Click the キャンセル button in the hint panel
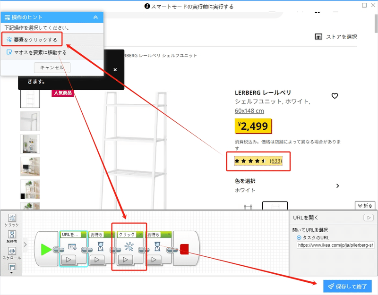Viewport: 378px width, 295px height. [52, 67]
